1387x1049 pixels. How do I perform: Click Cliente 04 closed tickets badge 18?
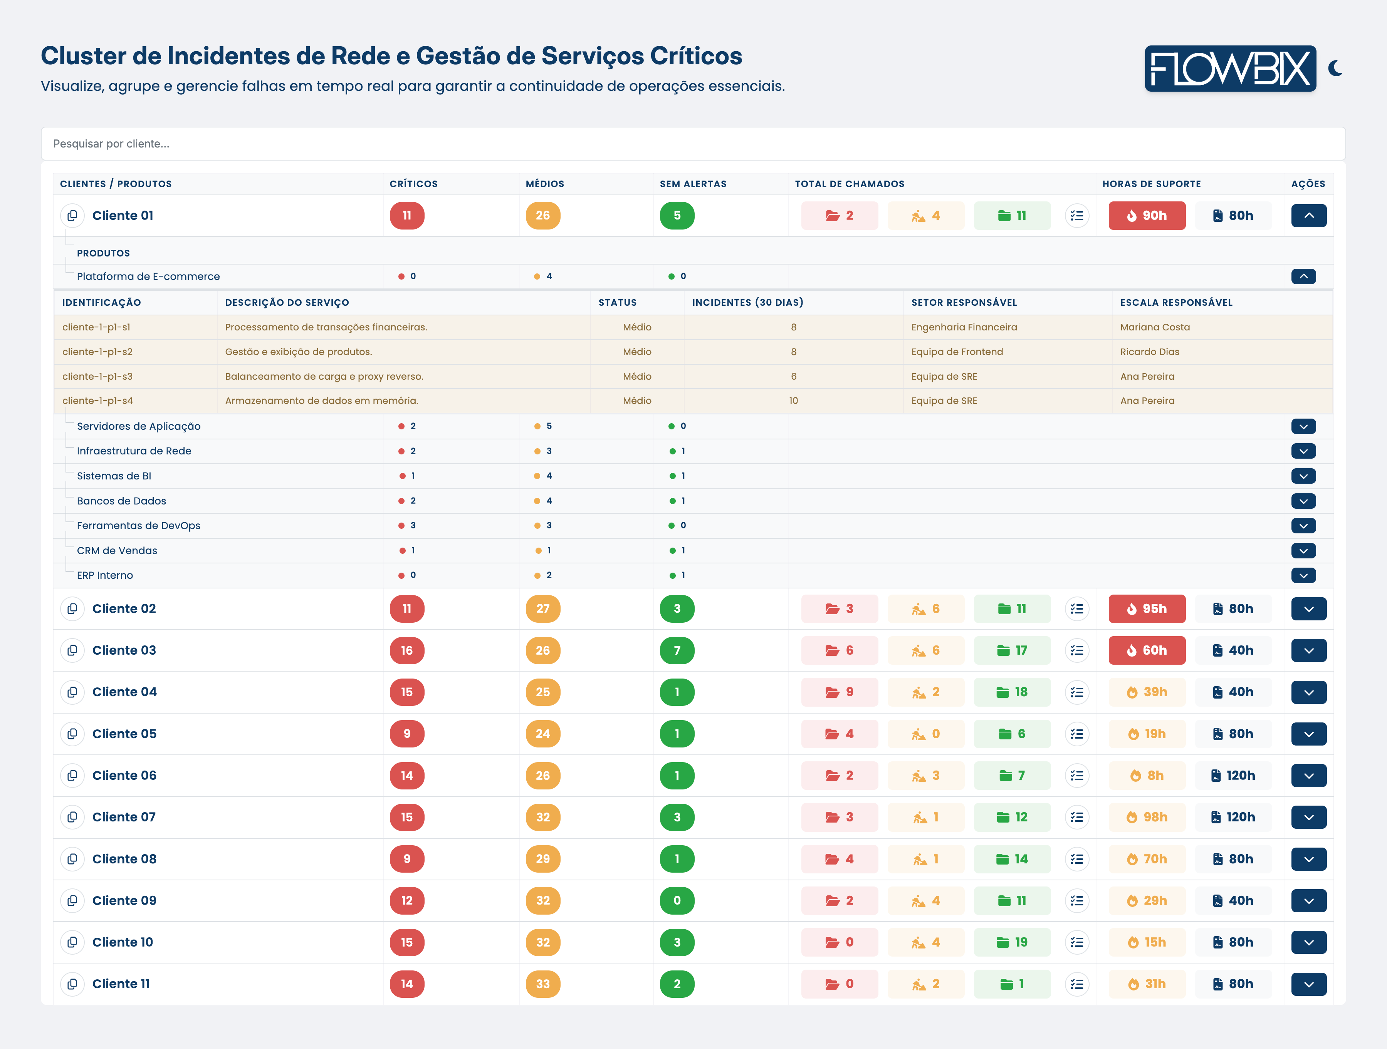(x=1012, y=692)
